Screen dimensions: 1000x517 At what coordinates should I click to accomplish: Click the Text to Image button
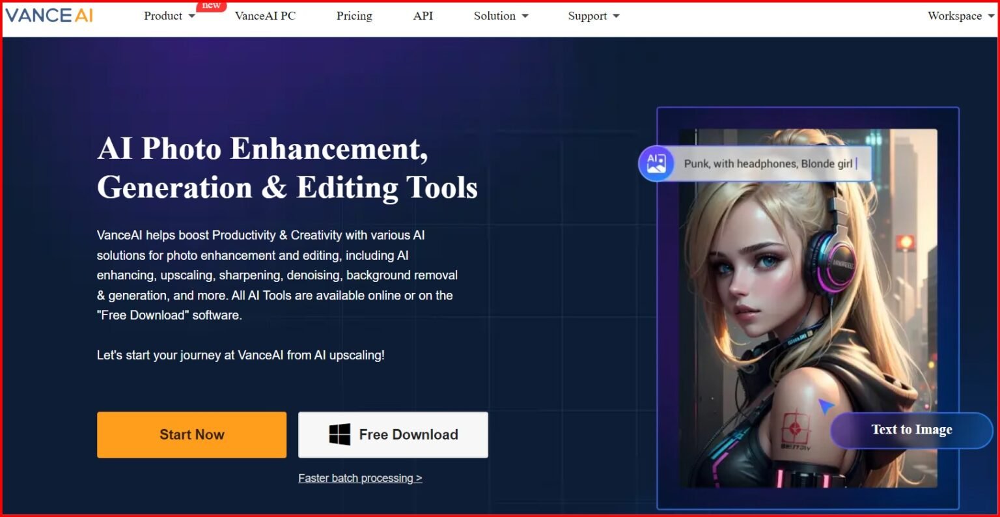(x=911, y=430)
